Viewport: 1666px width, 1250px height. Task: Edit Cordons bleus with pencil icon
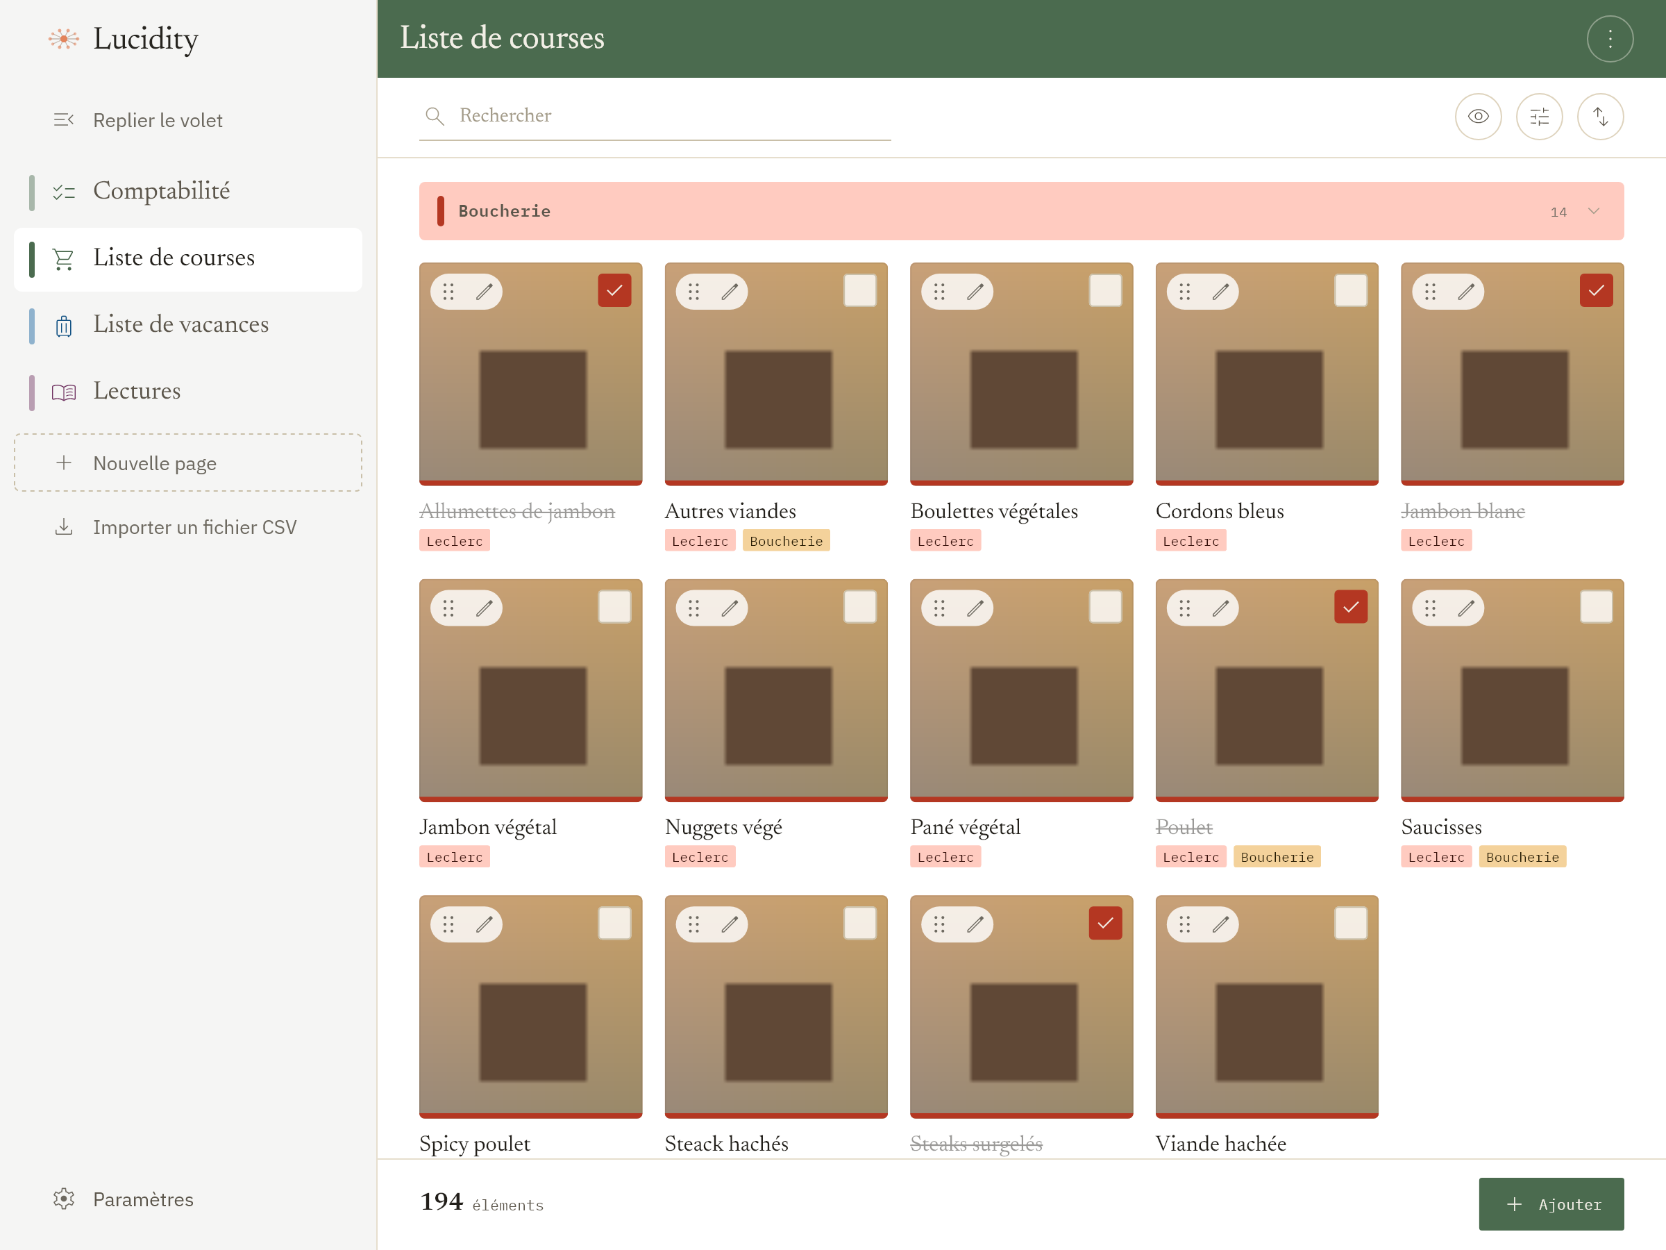(x=1220, y=292)
